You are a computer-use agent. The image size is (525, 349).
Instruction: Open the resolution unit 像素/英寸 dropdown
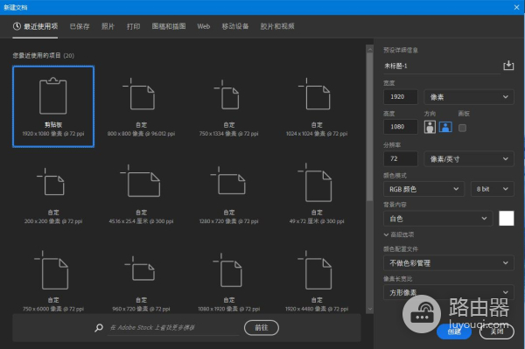click(469, 159)
